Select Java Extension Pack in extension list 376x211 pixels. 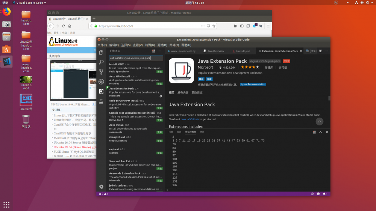[136, 92]
